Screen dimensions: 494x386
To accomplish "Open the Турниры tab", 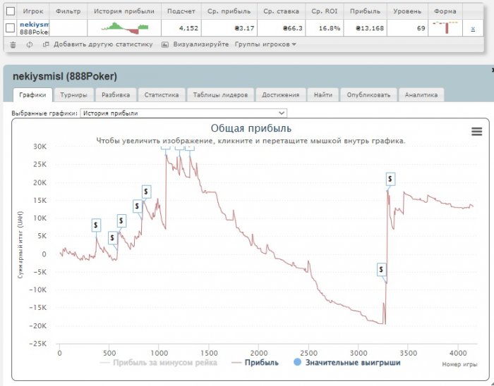I will click(73, 95).
